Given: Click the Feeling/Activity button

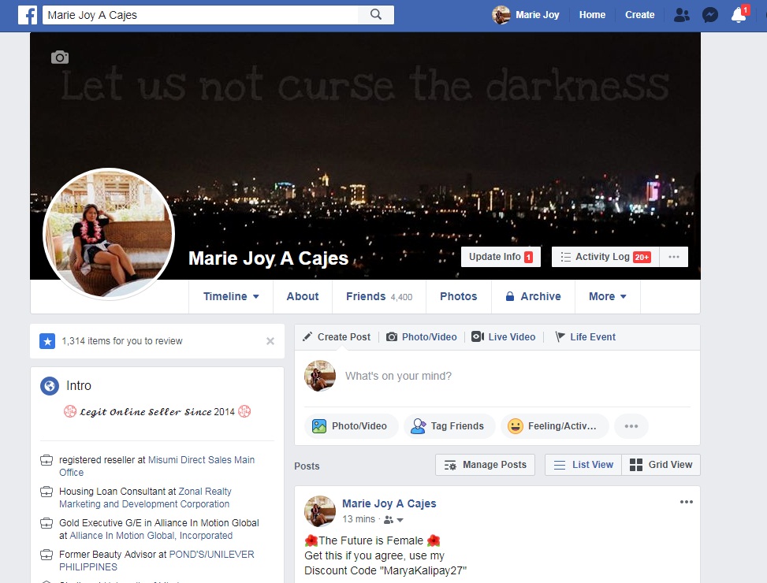Looking at the screenshot, I should (555, 426).
